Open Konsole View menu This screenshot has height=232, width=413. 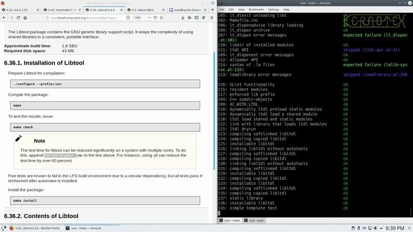pyautogui.click(x=241, y=10)
